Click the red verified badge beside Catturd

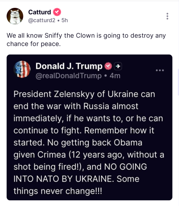[x=57, y=12]
